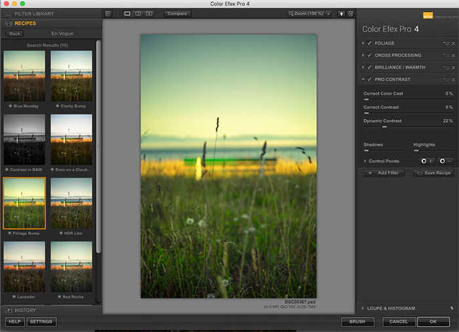Open the Filter Library tab

(34, 14)
